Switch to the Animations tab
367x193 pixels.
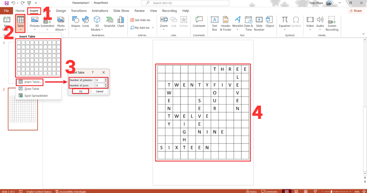tap(100, 11)
